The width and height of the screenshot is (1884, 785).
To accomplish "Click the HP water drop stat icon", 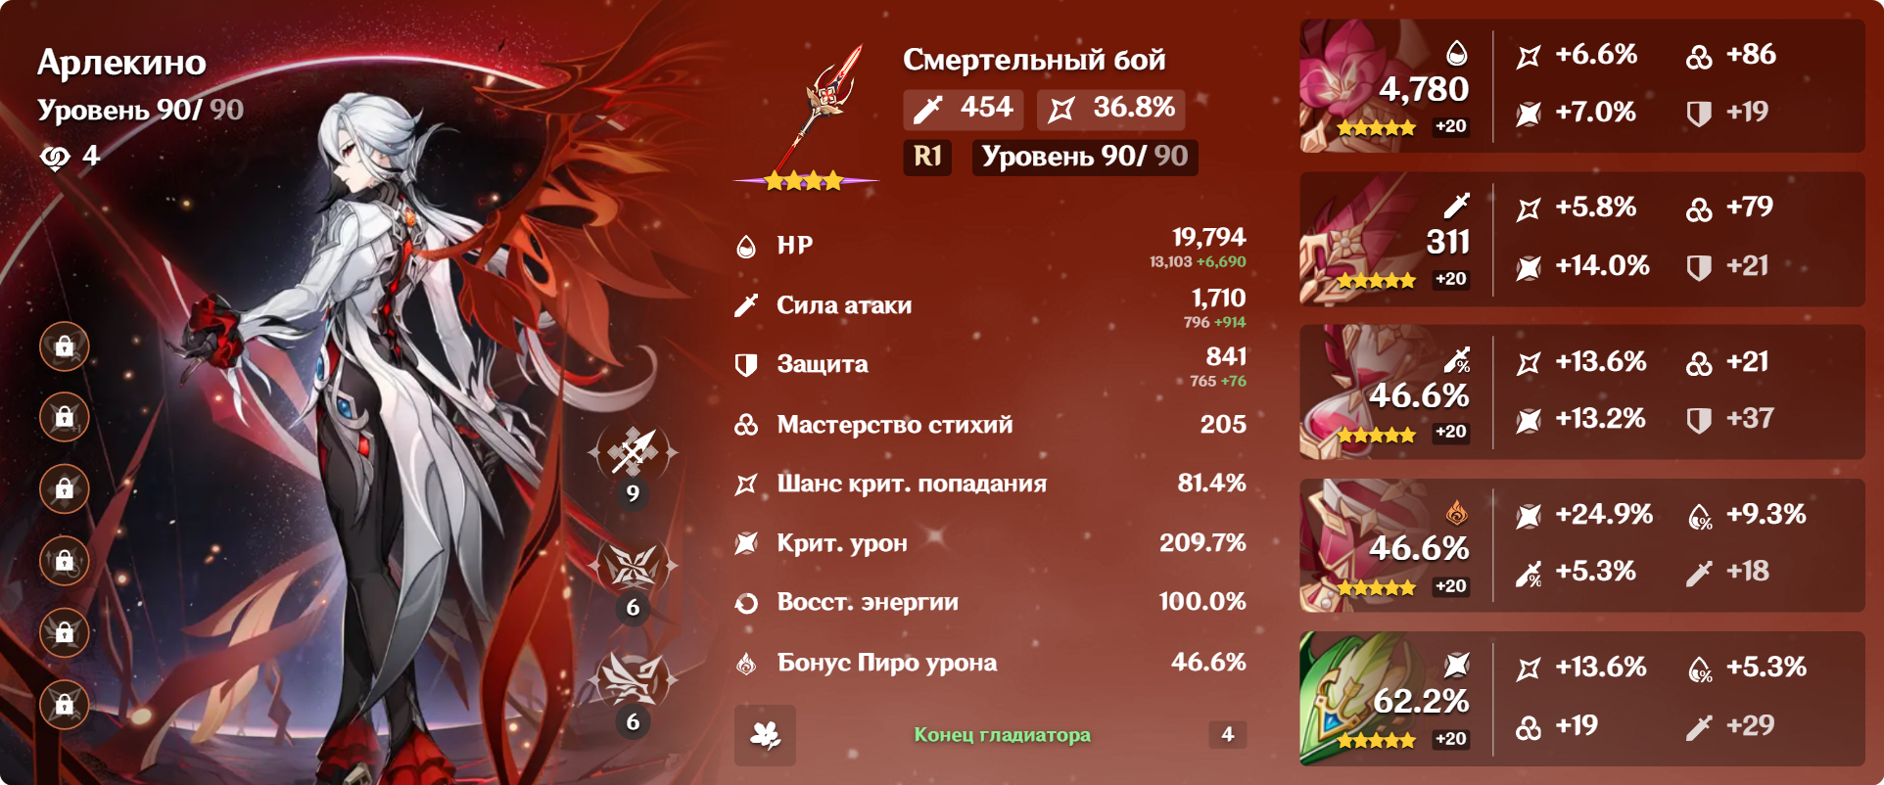I will pos(746,246).
